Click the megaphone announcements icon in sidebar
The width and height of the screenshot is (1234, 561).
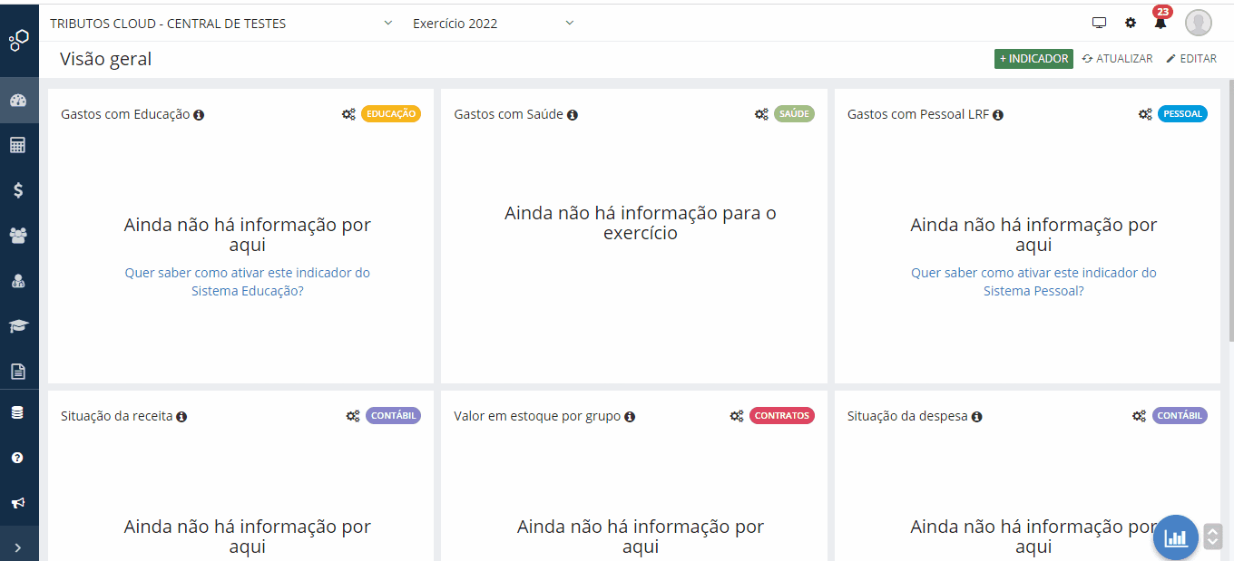click(19, 503)
